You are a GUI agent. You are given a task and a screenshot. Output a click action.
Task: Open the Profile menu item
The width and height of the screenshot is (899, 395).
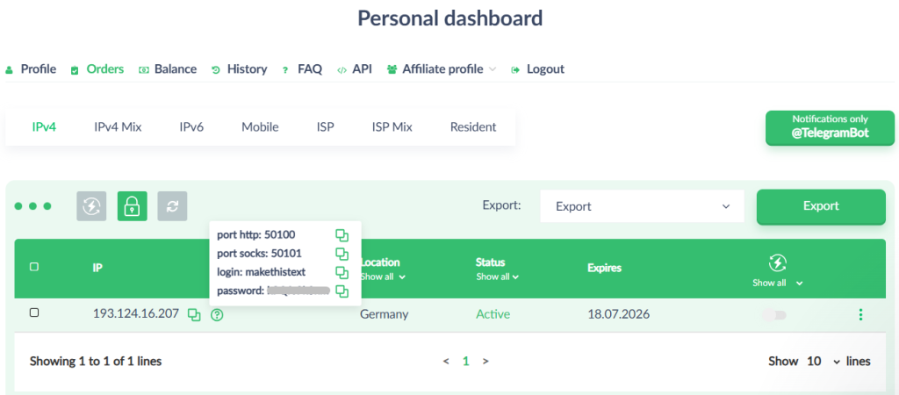tap(31, 69)
